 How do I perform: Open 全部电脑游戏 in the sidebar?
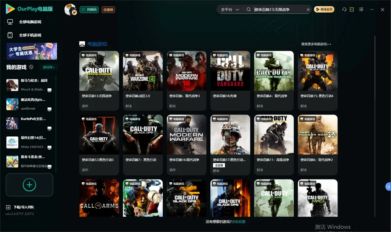[x=30, y=22]
